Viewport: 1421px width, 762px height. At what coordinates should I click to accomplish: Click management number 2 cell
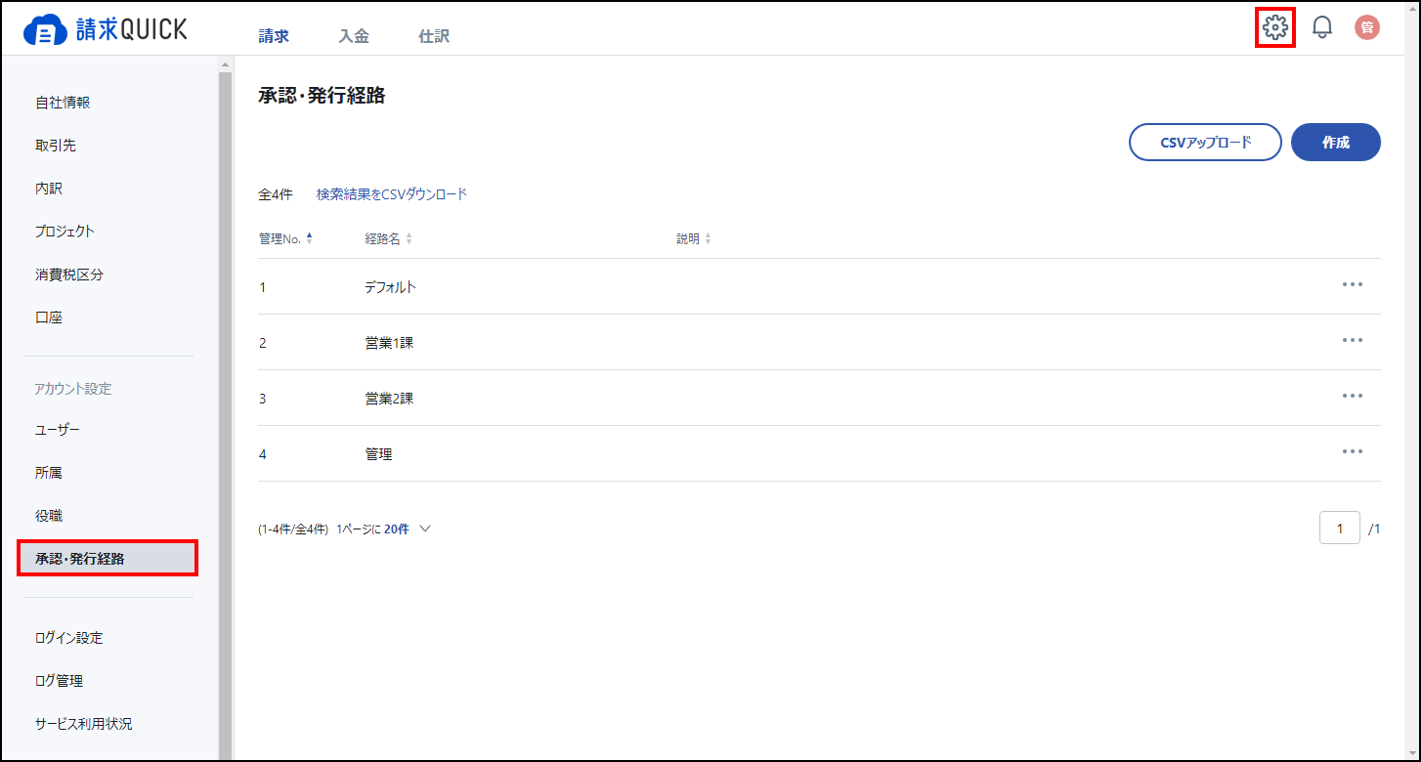click(x=263, y=343)
